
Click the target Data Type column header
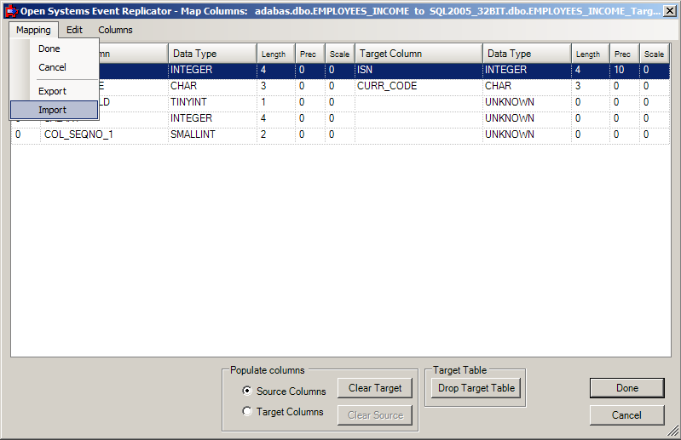(x=527, y=54)
